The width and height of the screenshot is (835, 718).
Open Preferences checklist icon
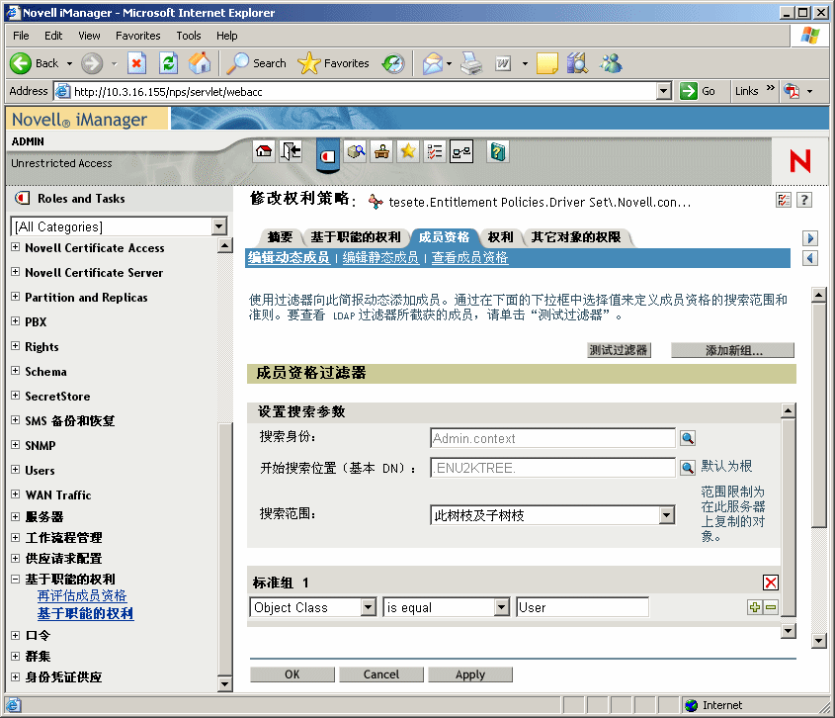click(435, 151)
